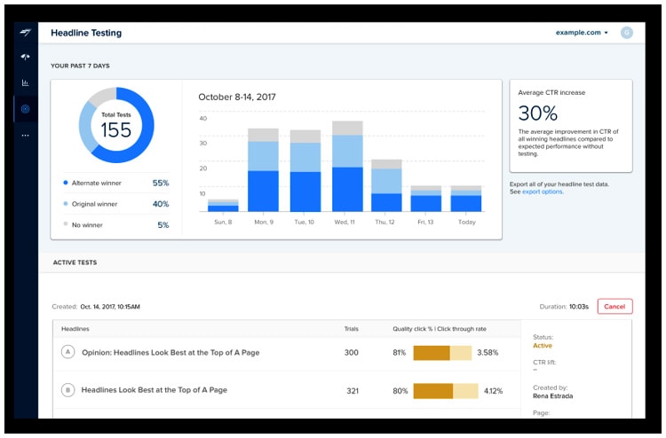Select headline variant B circle
Viewport: 666px width, 438px height.
pos(68,389)
